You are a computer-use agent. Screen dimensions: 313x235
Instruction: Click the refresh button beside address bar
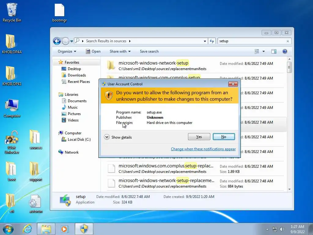coord(212,41)
